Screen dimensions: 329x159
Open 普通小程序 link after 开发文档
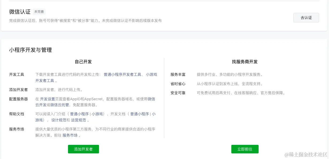[x=139, y=114]
